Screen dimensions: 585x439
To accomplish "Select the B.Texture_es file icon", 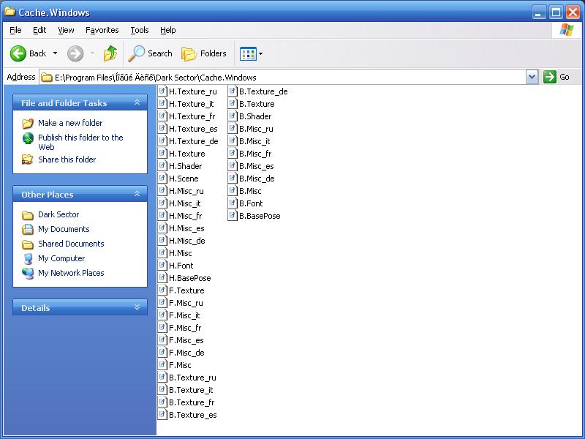I will (x=162, y=414).
